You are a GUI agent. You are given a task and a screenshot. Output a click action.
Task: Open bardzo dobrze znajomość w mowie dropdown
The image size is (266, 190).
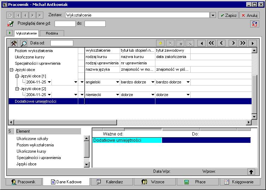tap(153, 82)
